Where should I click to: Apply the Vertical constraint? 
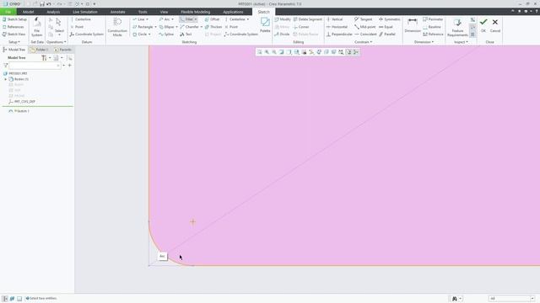pos(334,19)
